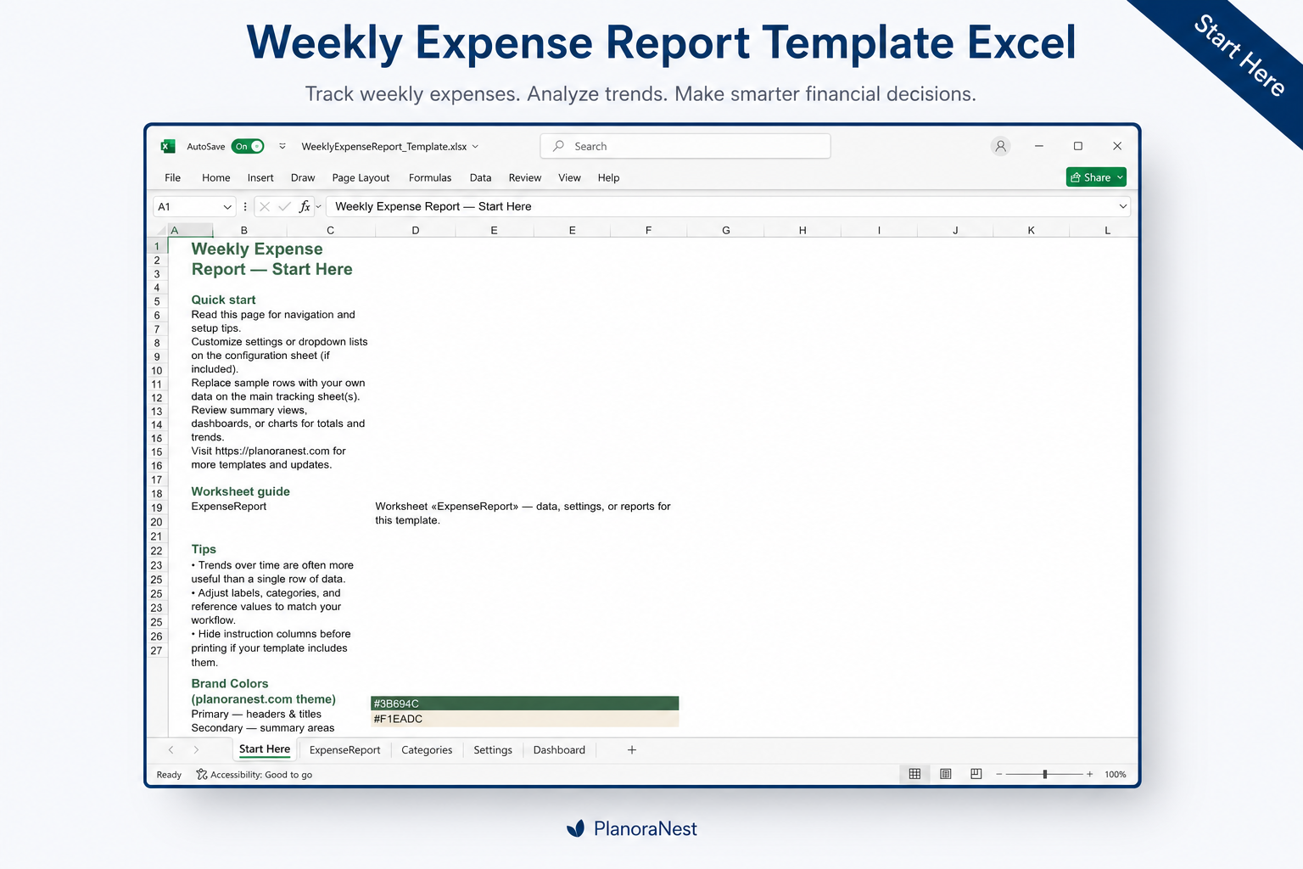Open the Quick Access toolbar customize dropdown

282,146
